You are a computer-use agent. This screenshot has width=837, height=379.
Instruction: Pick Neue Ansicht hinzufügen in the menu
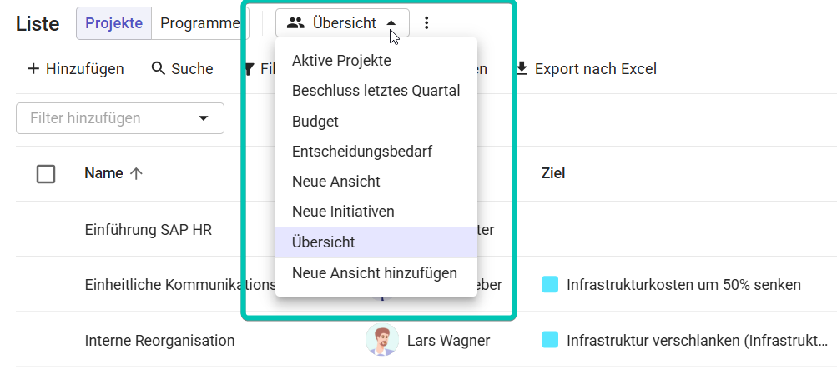coord(376,273)
